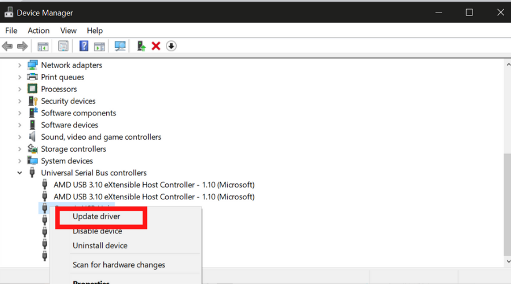Screen dimensions: 511x284
Task: Click the vertical scrollbar thumb
Action: (x=507, y=204)
